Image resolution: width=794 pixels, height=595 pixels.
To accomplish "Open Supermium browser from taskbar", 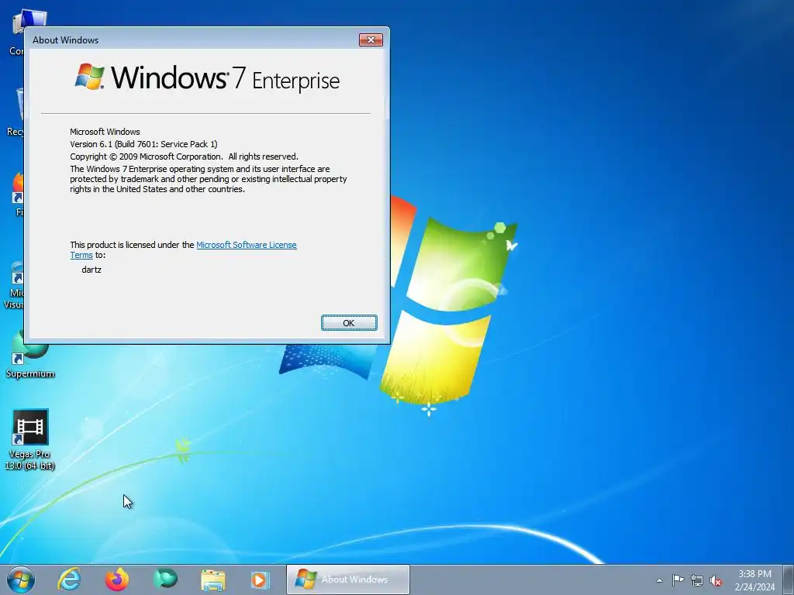I will 165,580.
